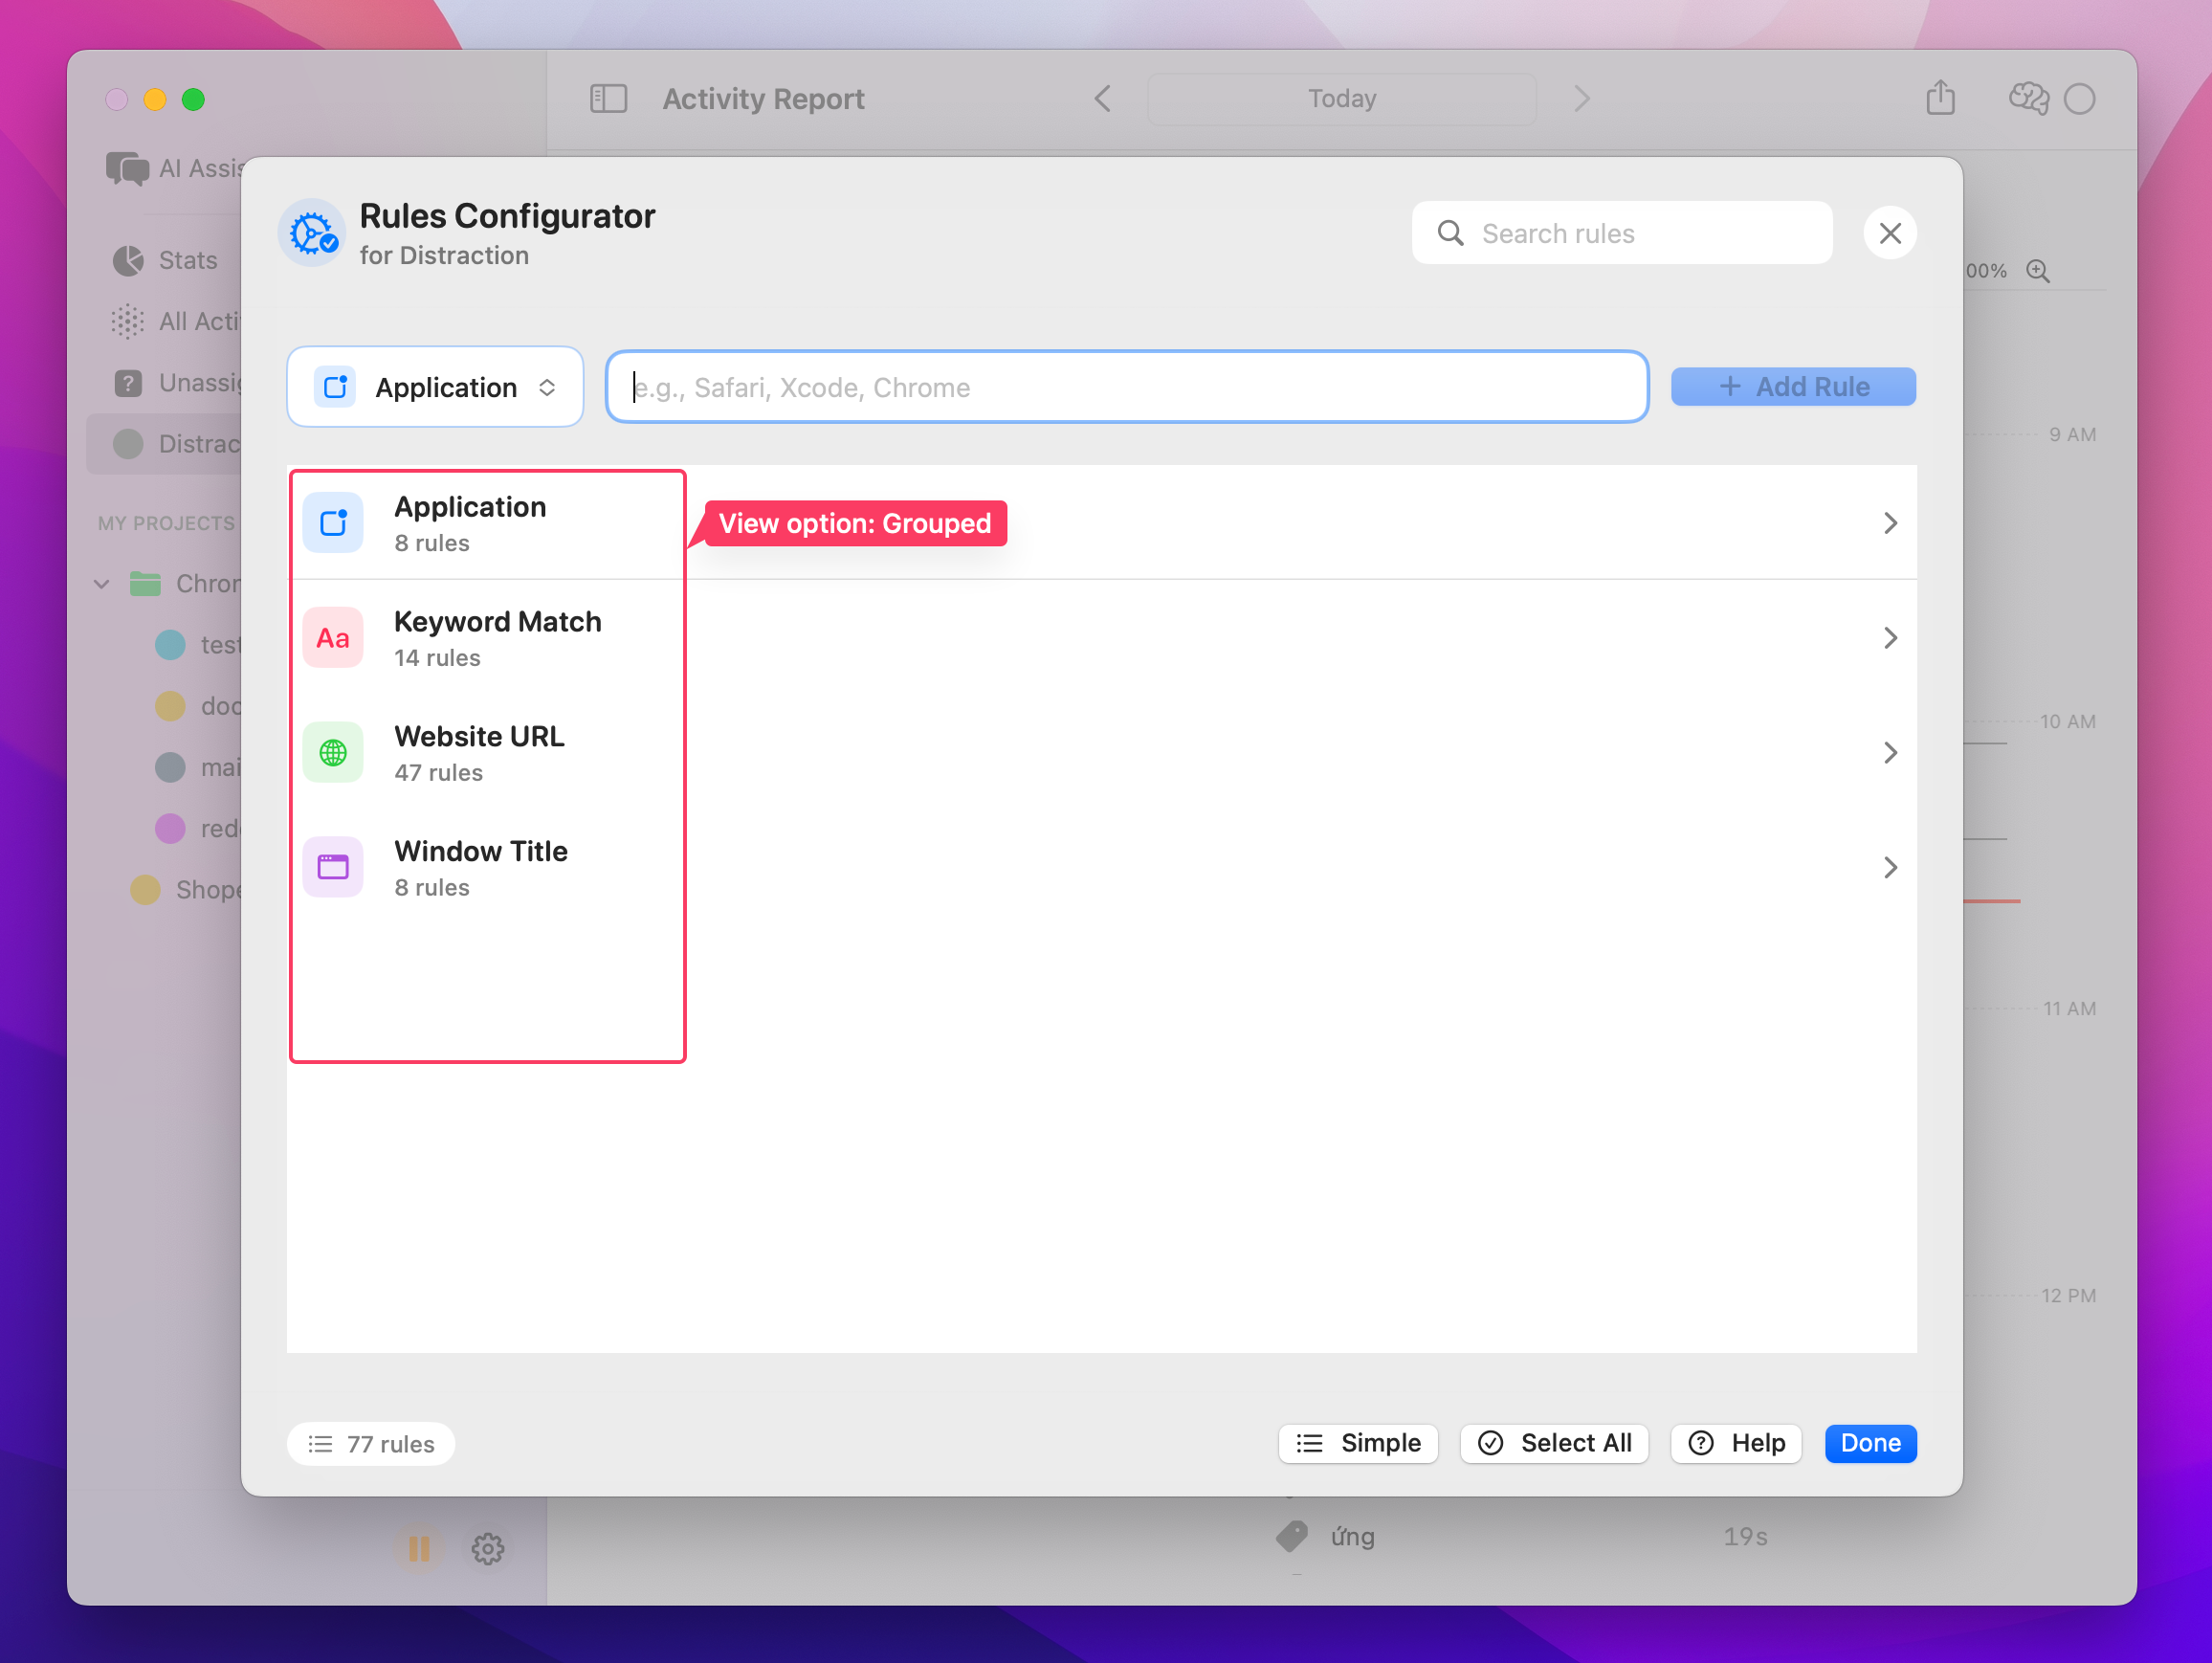
Task: Expand the Window Title rules chevron
Action: coord(1889,867)
